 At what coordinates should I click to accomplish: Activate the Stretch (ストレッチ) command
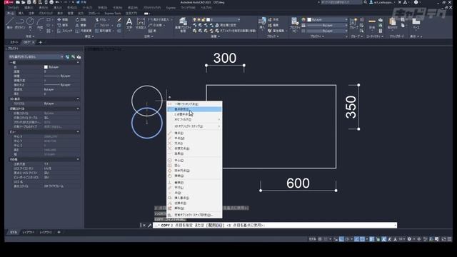(x=65, y=31)
